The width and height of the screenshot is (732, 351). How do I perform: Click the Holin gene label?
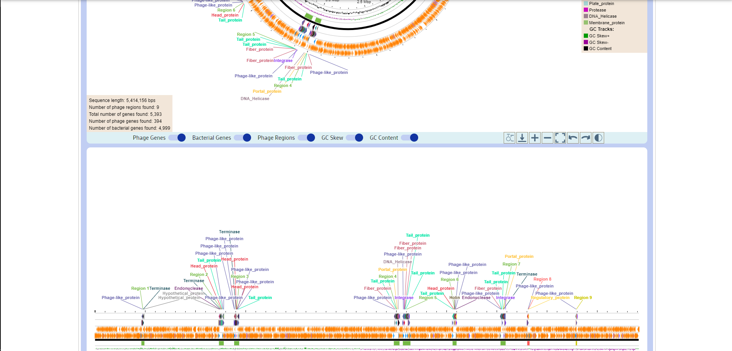[454, 298]
